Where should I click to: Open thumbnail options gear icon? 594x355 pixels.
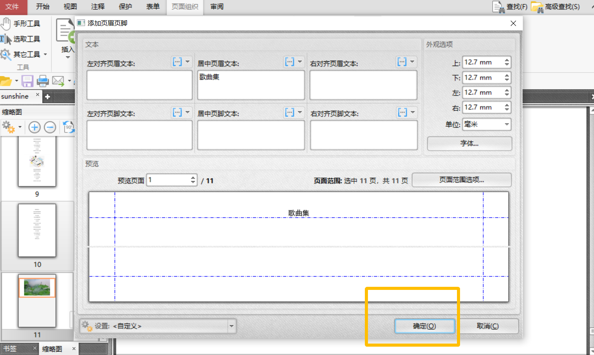(8, 127)
